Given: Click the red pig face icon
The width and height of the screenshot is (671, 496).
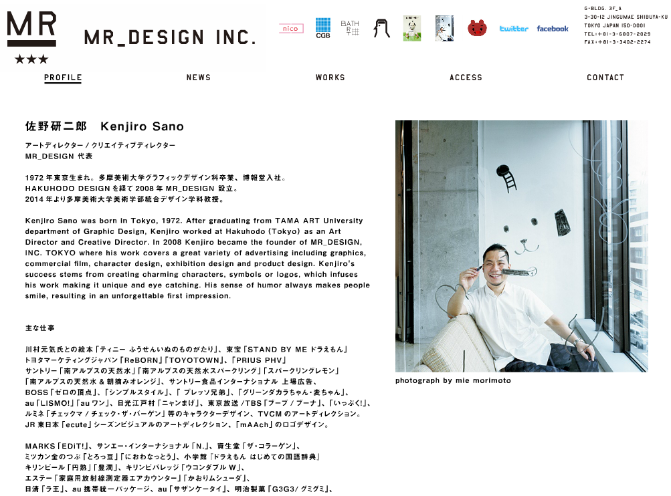Looking at the screenshot, I should point(477,28).
